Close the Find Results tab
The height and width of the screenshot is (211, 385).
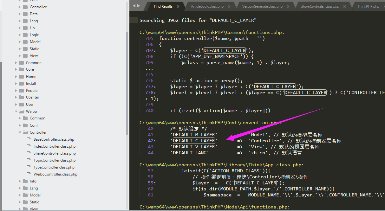(x=178, y=6)
